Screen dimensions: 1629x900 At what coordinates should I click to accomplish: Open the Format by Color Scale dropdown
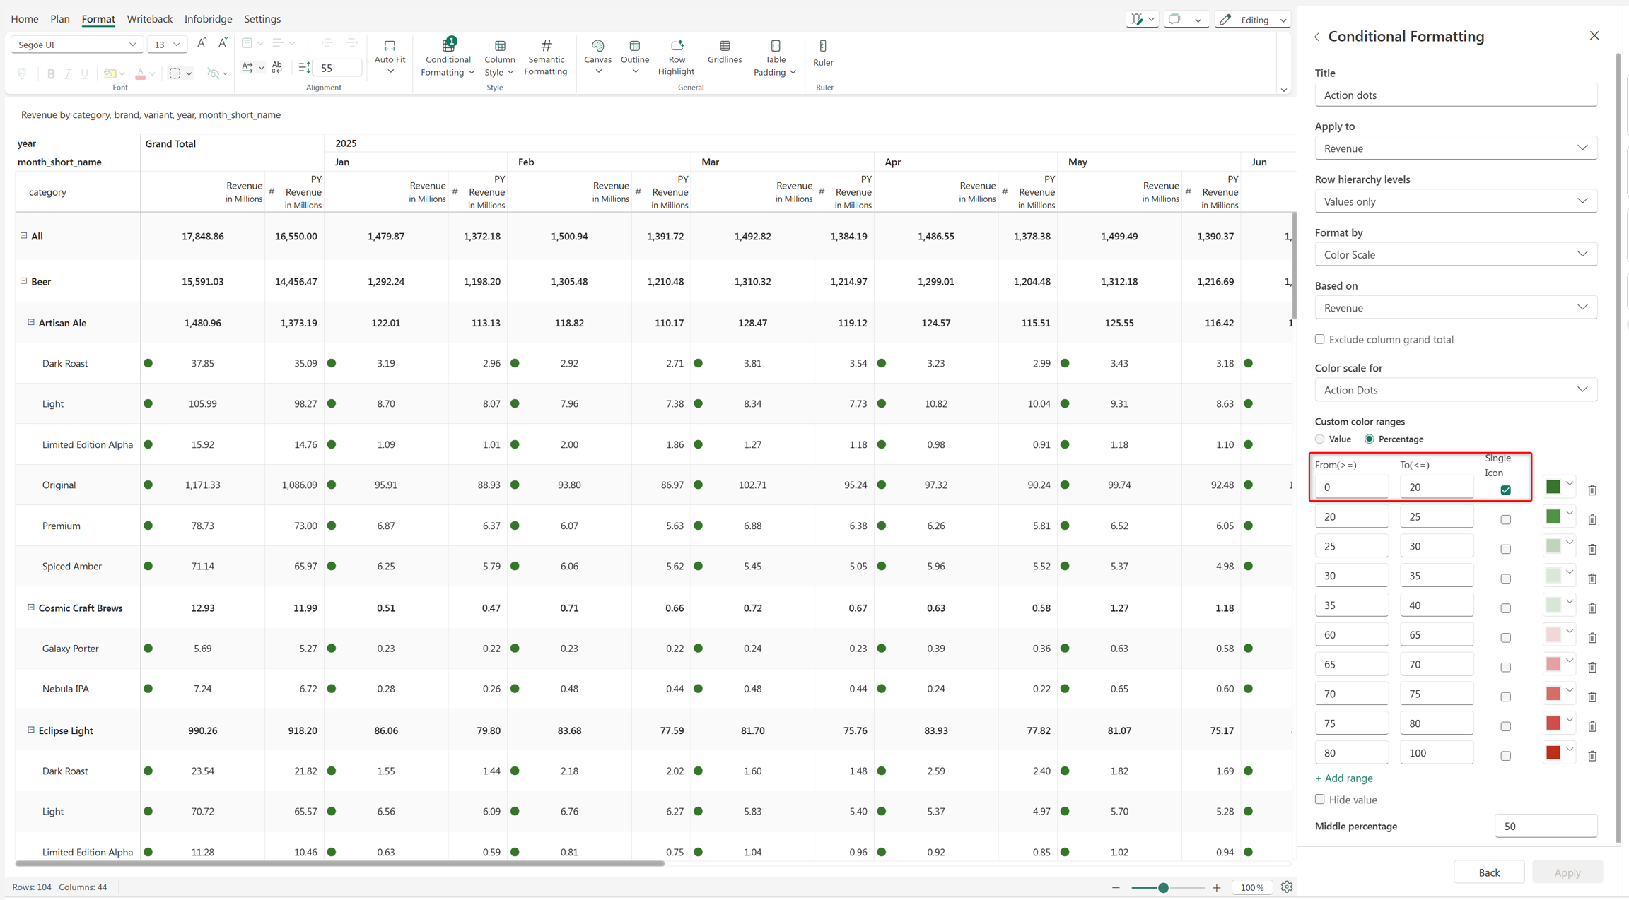(1456, 254)
